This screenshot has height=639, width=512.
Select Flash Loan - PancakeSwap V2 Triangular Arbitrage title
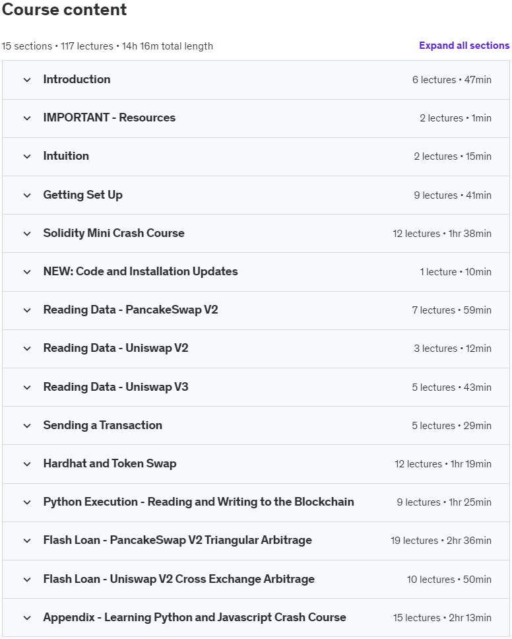[x=177, y=540]
